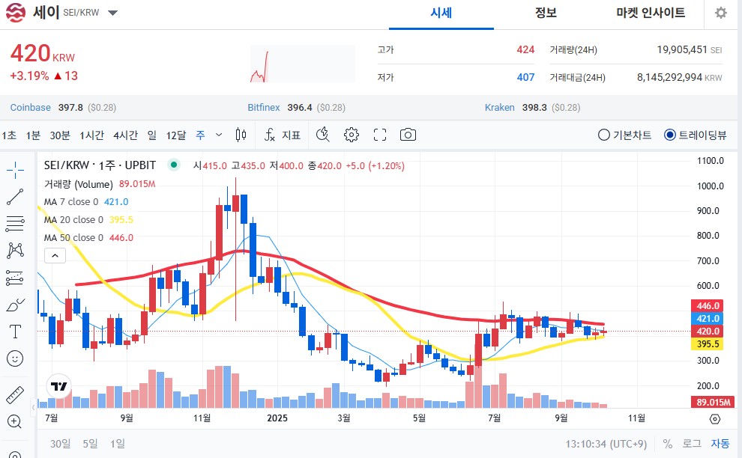
Task: Open page settings gear at top right
Action: [721, 13]
